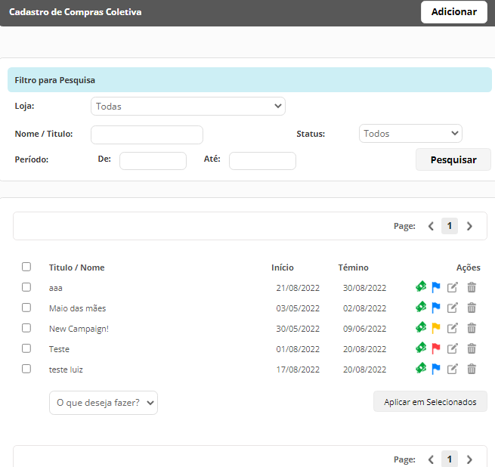Click Aplicar em Selecionados button
This screenshot has width=495, height=467.
pos(430,402)
